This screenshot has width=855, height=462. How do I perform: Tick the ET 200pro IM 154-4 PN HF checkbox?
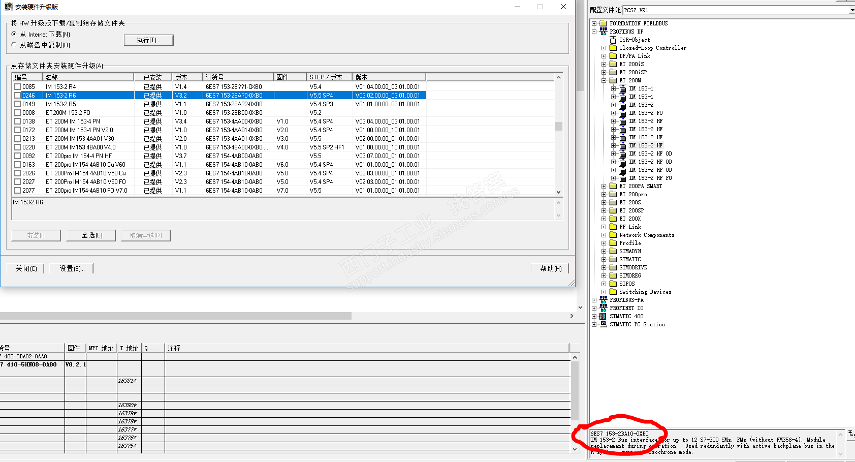[x=18, y=156]
